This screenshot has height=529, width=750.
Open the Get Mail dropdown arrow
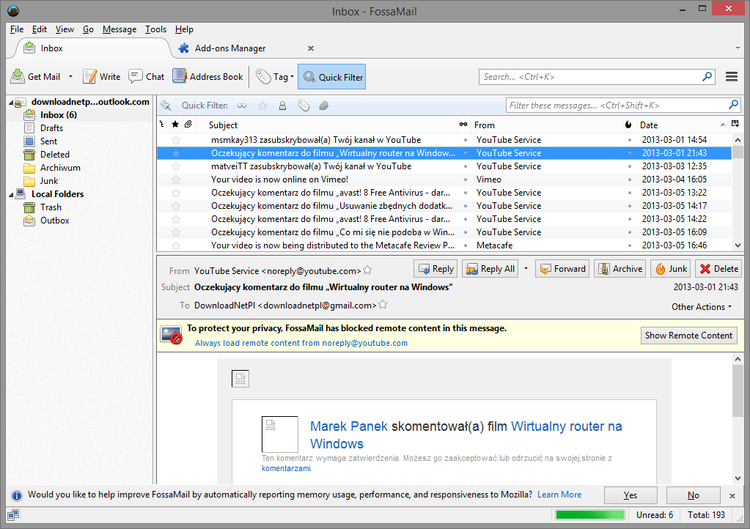click(71, 77)
